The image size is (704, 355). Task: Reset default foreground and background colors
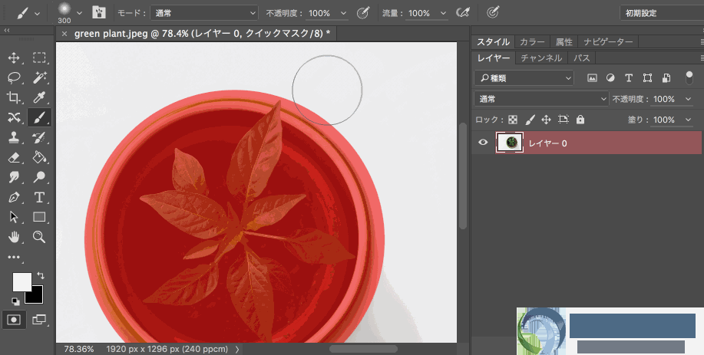click(15, 301)
